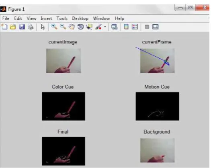
Task: Save the figure with the floppy disk icon
Action: (x=22, y=27)
